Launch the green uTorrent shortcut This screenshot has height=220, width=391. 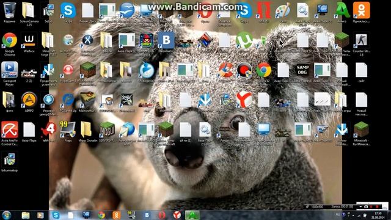(x=244, y=40)
